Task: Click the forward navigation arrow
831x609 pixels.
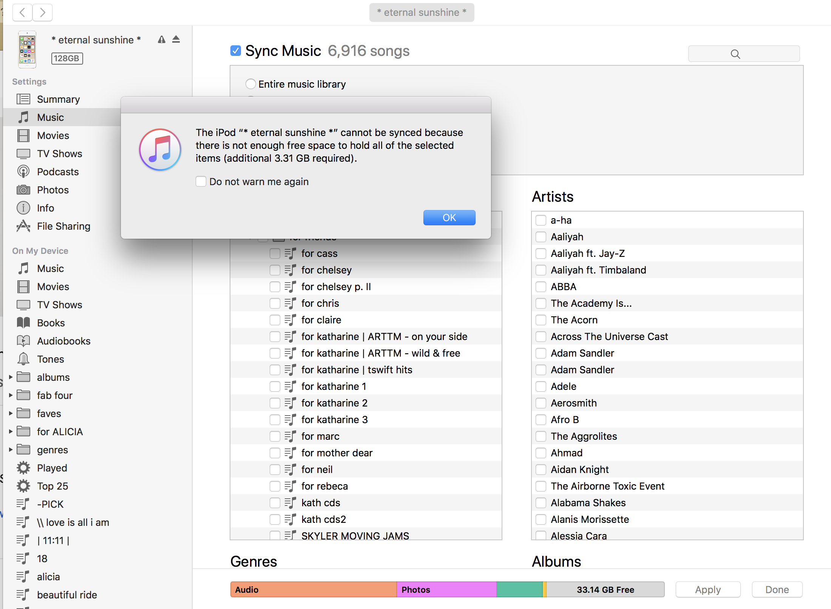Action: (42, 12)
